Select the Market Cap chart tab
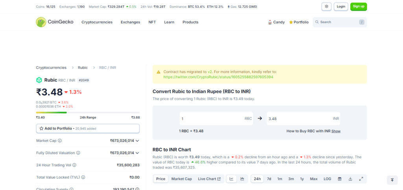The height and width of the screenshot is (190, 403). point(182,179)
